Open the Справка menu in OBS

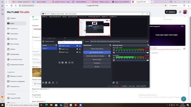click(113, 17)
